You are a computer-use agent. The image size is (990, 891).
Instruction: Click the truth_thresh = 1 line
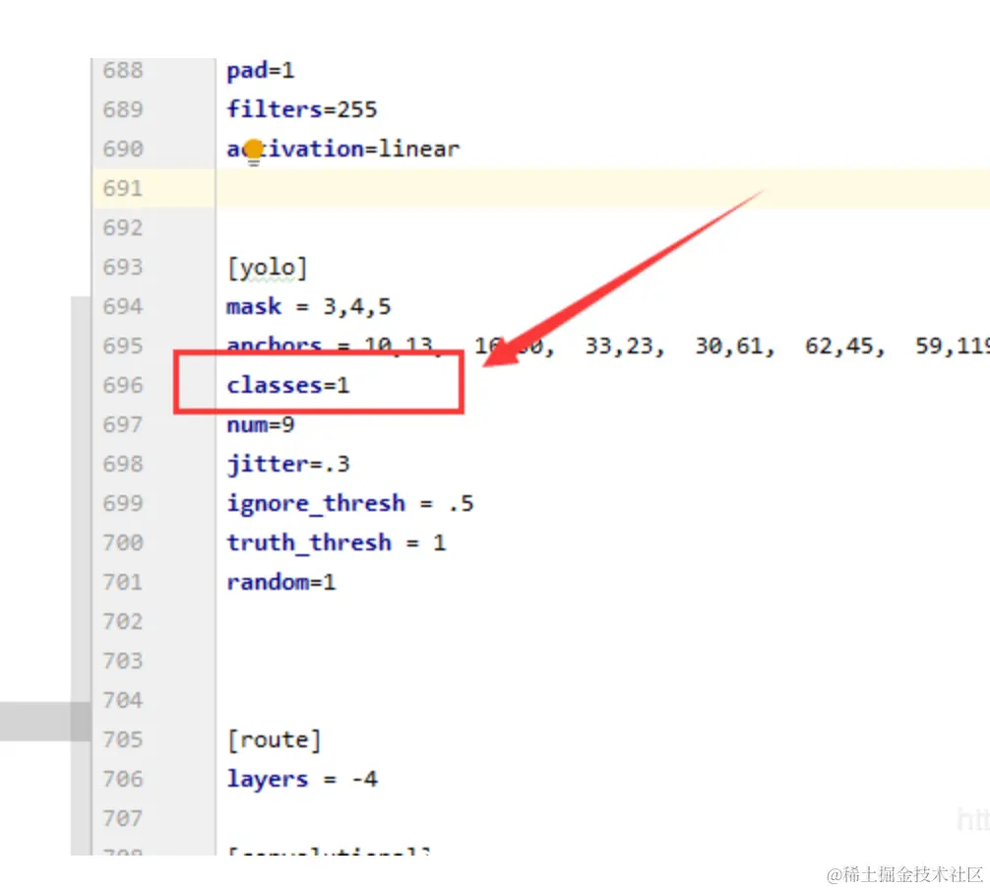coord(337,543)
